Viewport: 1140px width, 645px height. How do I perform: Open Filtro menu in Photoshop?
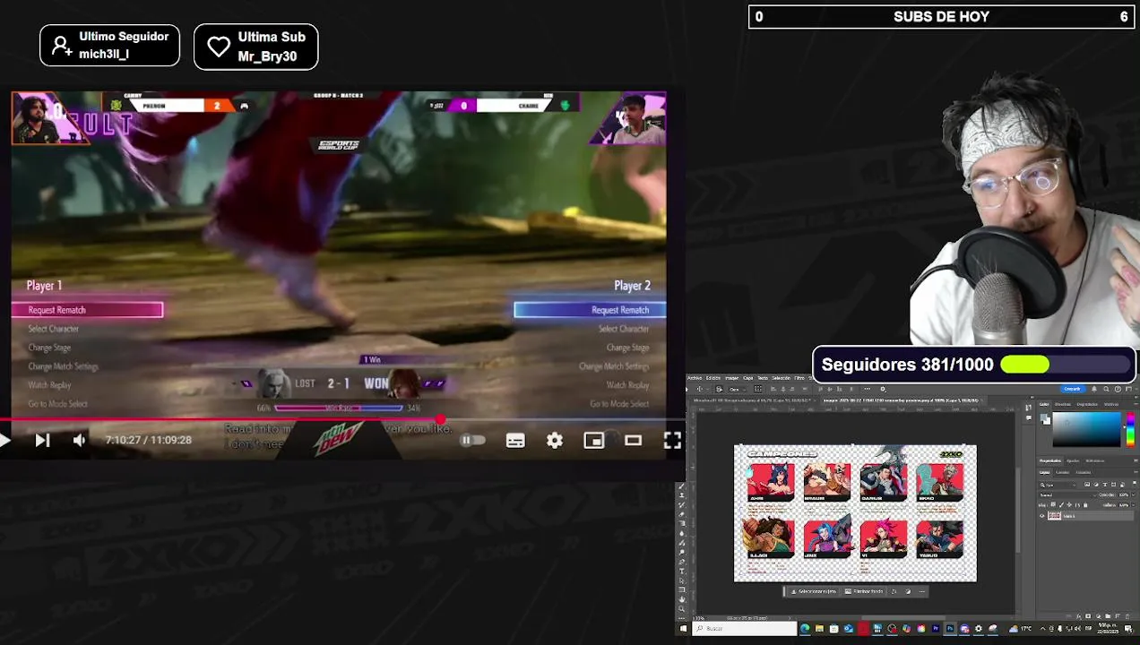click(x=799, y=378)
